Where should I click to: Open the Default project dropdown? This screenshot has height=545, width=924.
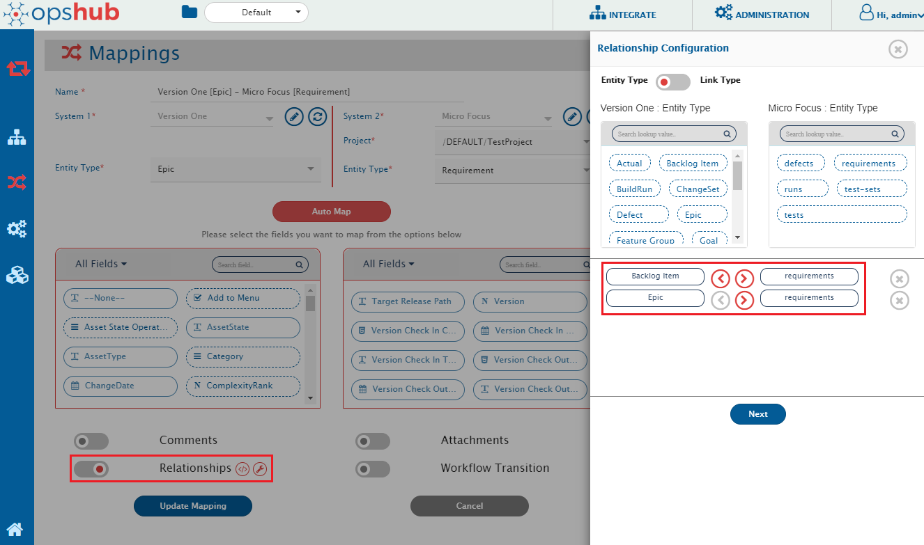[x=256, y=12]
